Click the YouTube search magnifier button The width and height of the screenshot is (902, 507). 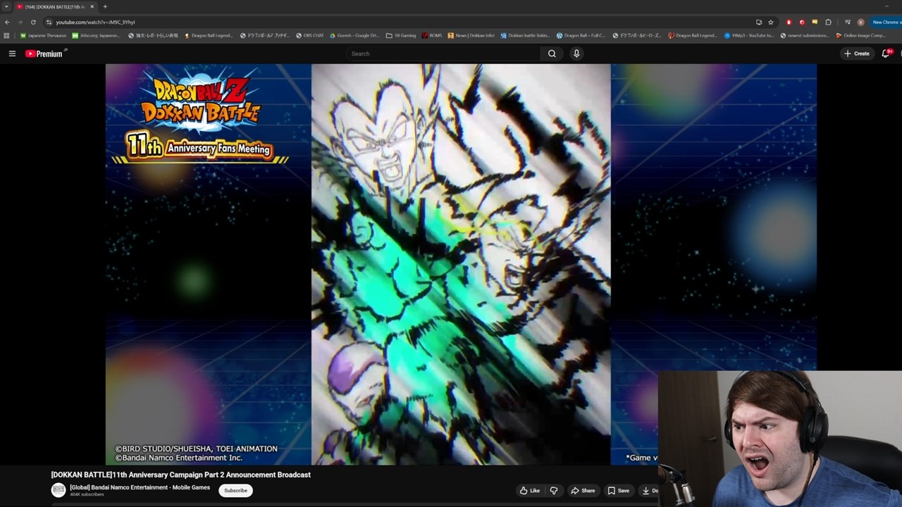(552, 54)
